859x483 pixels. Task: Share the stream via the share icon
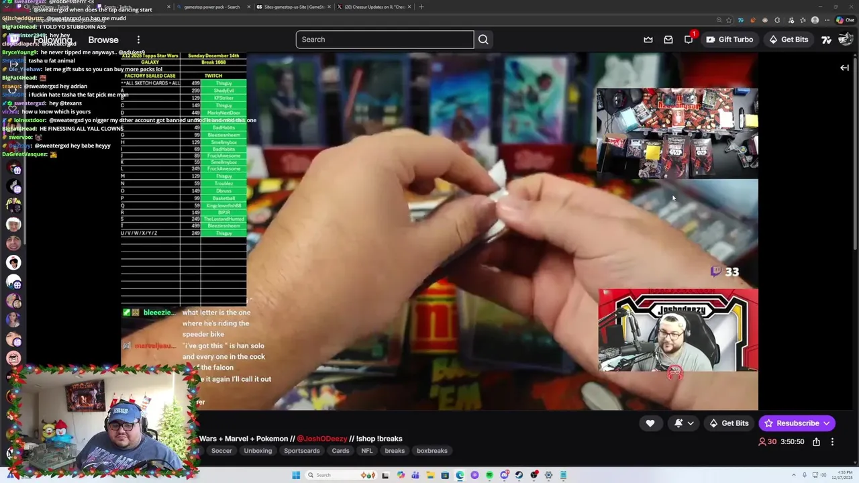point(816,442)
